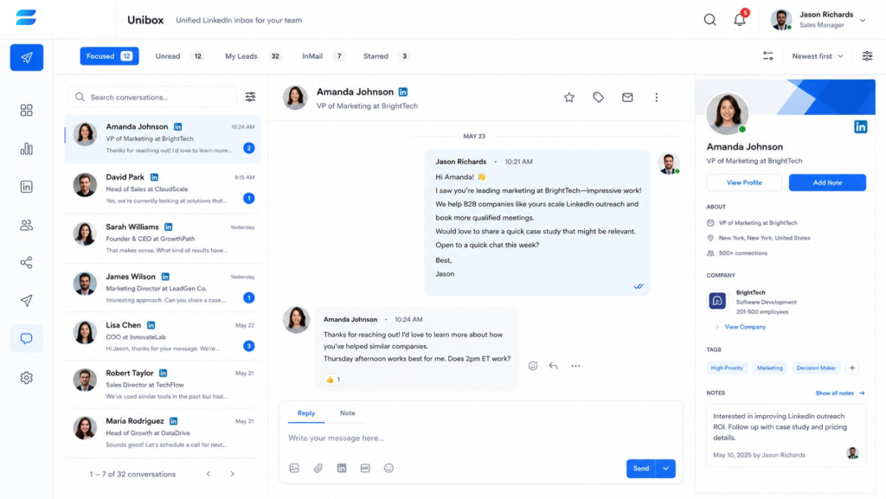Click the Add Note button

click(x=827, y=182)
